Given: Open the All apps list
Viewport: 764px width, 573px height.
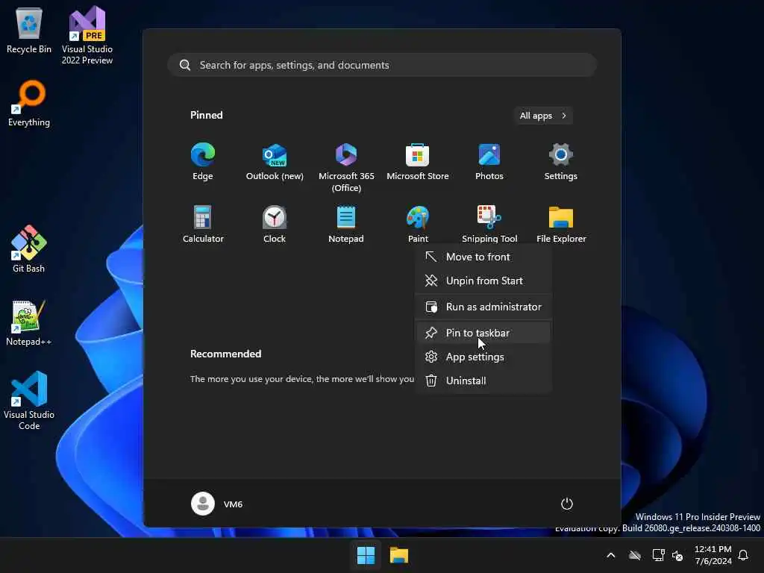Looking at the screenshot, I should [543, 116].
